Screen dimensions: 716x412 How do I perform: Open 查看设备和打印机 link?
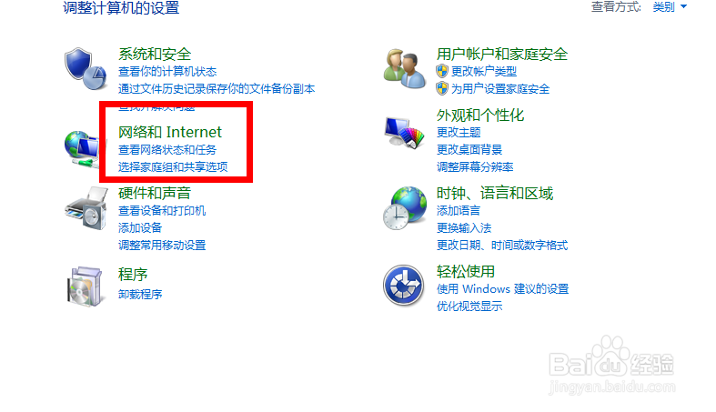162,211
